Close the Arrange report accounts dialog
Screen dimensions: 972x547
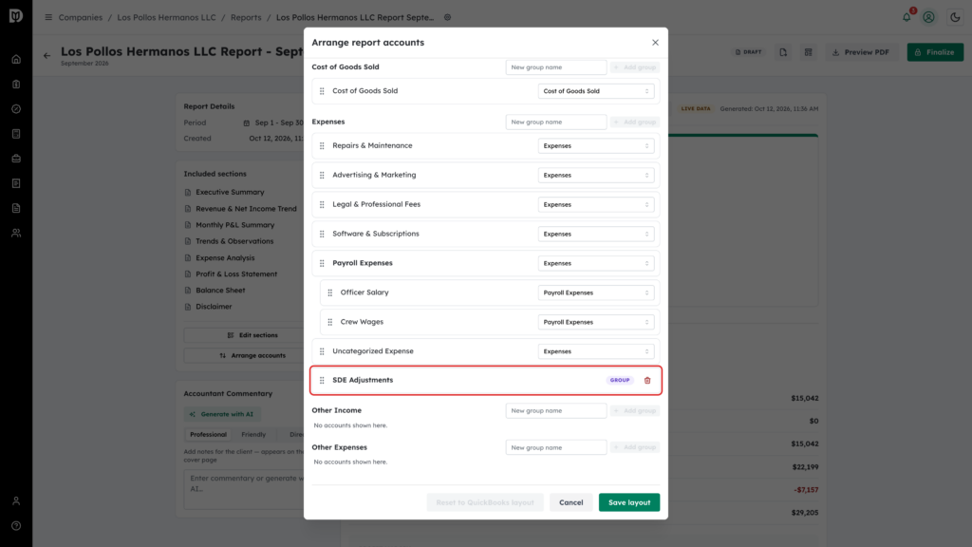tap(655, 42)
